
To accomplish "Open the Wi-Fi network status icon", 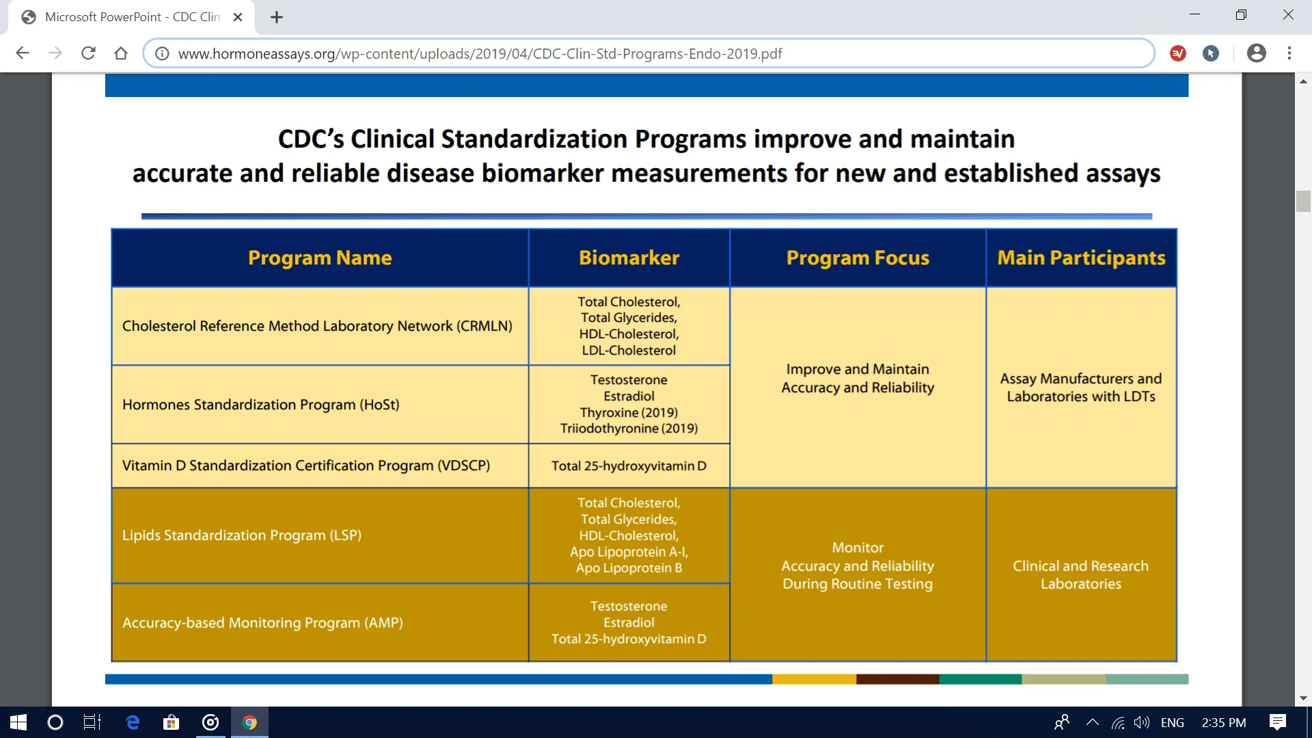I will pyautogui.click(x=1118, y=722).
